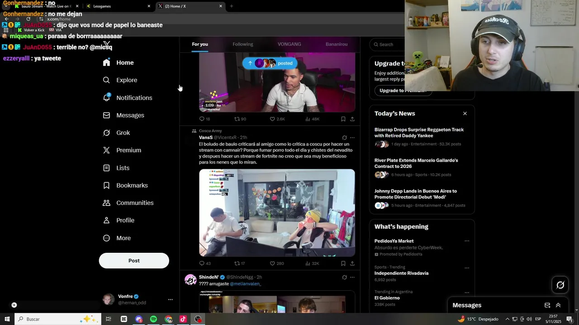The height and width of the screenshot is (325, 579).
Task: Switch to the Following tab
Action: (243, 44)
